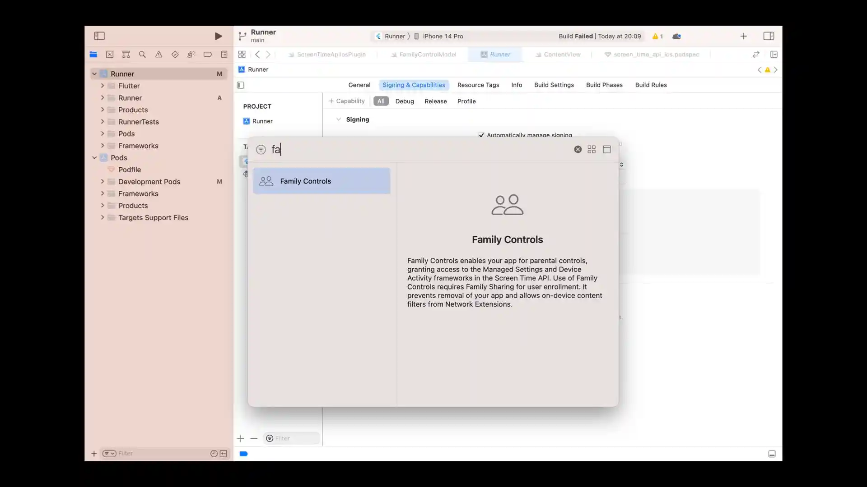
Task: Select Family Controls in results list
Action: click(322, 181)
